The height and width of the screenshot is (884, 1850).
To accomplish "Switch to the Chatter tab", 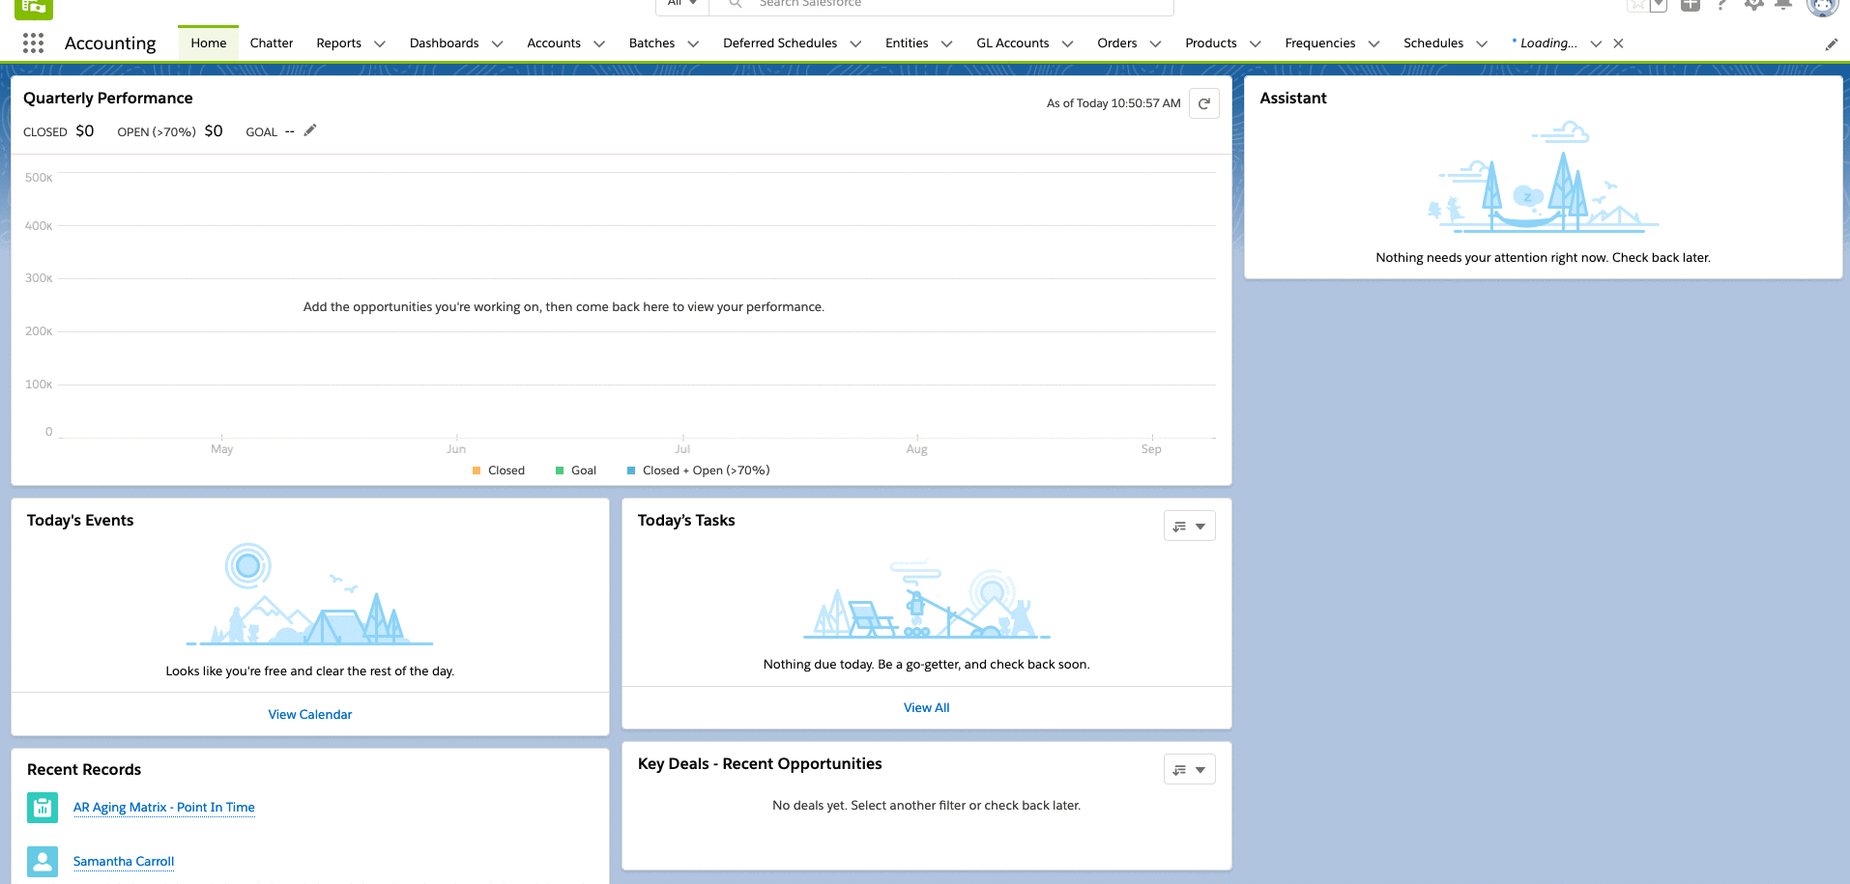I will coord(272,43).
